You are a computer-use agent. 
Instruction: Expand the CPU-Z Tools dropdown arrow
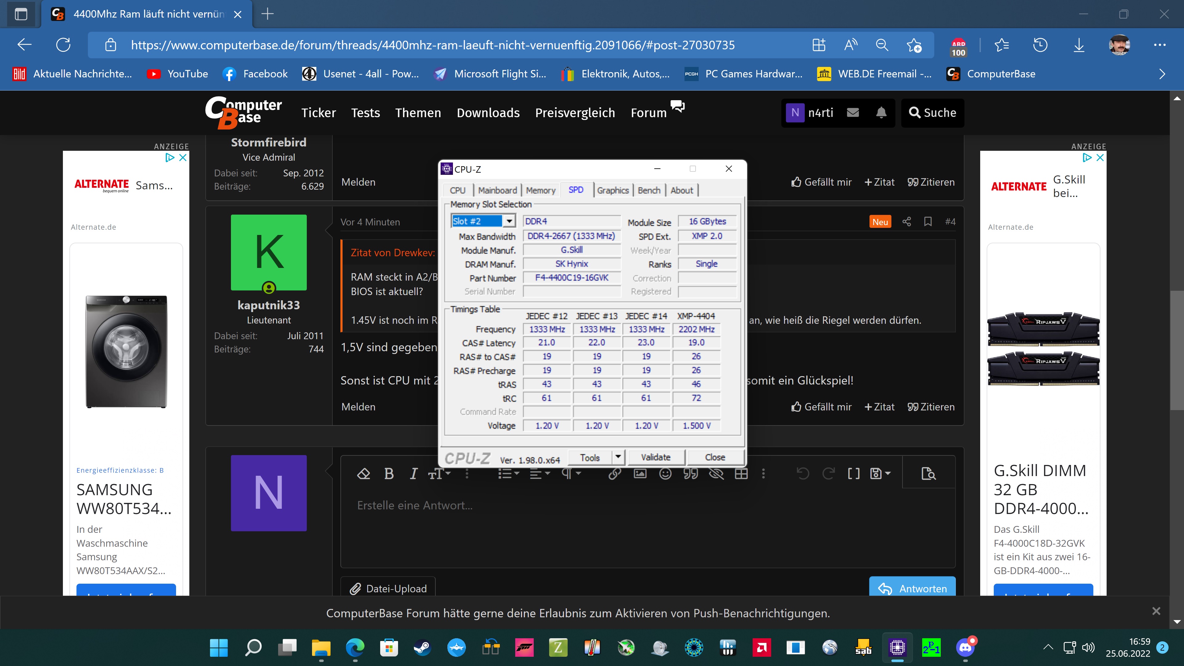point(618,457)
